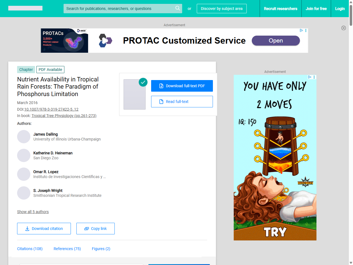Open S. Joseph Wright's profile avatar

click(24, 193)
